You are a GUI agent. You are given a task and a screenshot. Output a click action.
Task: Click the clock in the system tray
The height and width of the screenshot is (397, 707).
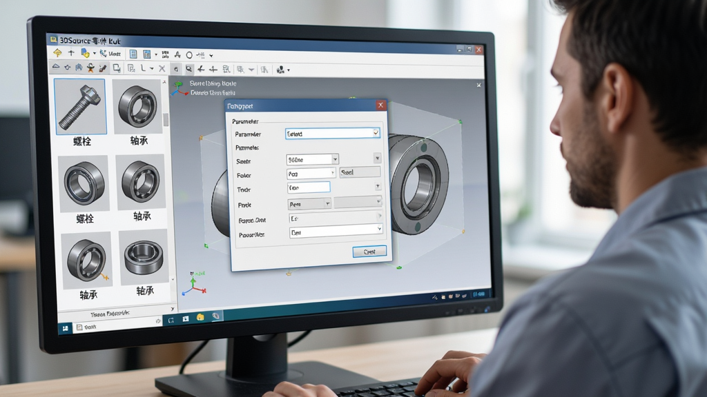[479, 294]
